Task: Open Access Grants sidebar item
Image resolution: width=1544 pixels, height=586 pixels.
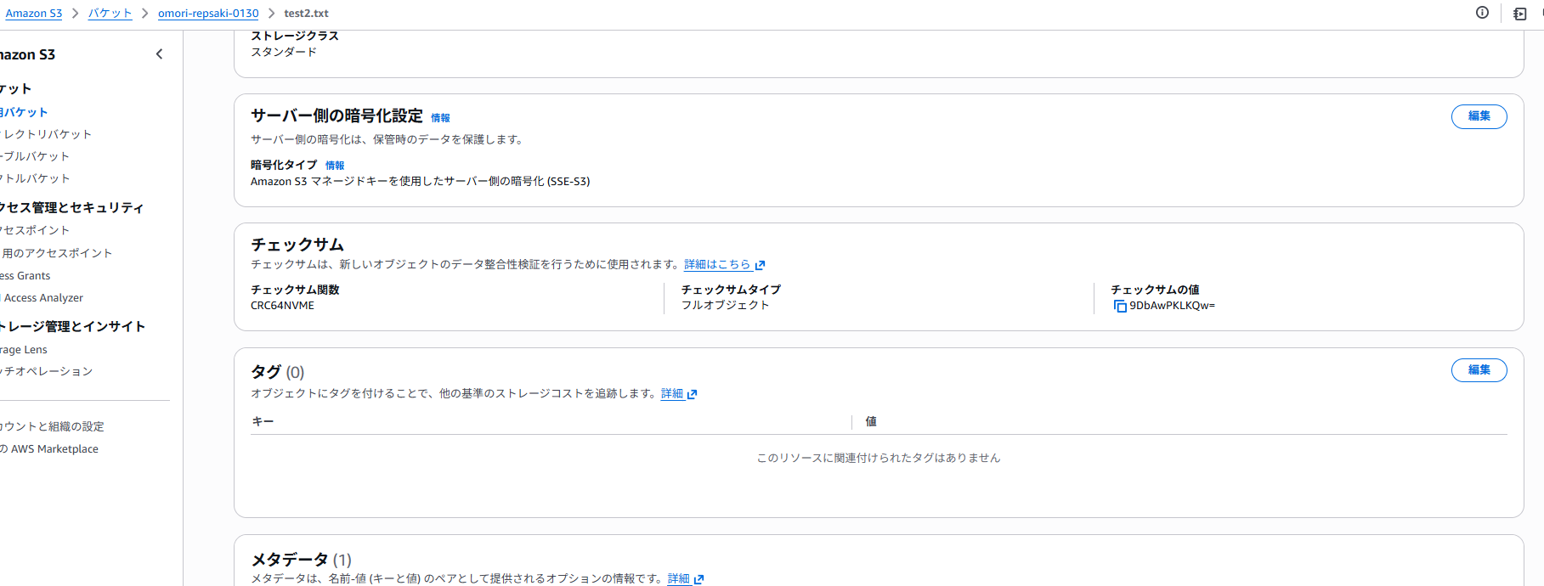Action: [x=25, y=276]
